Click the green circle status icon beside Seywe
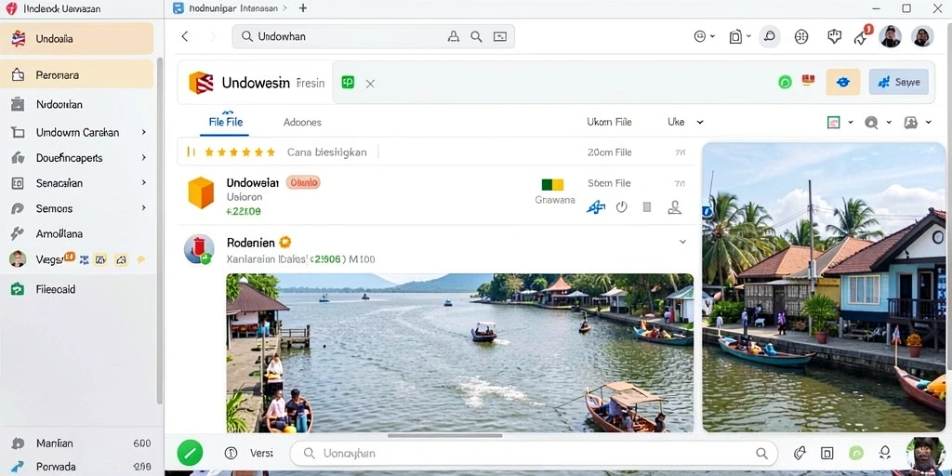 [x=785, y=82]
